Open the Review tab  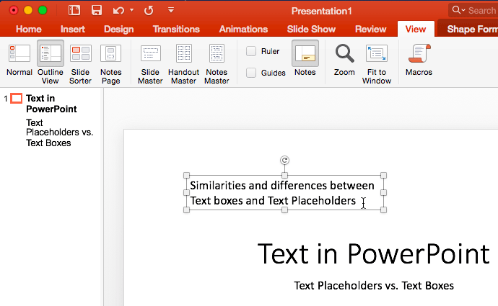[x=371, y=29]
